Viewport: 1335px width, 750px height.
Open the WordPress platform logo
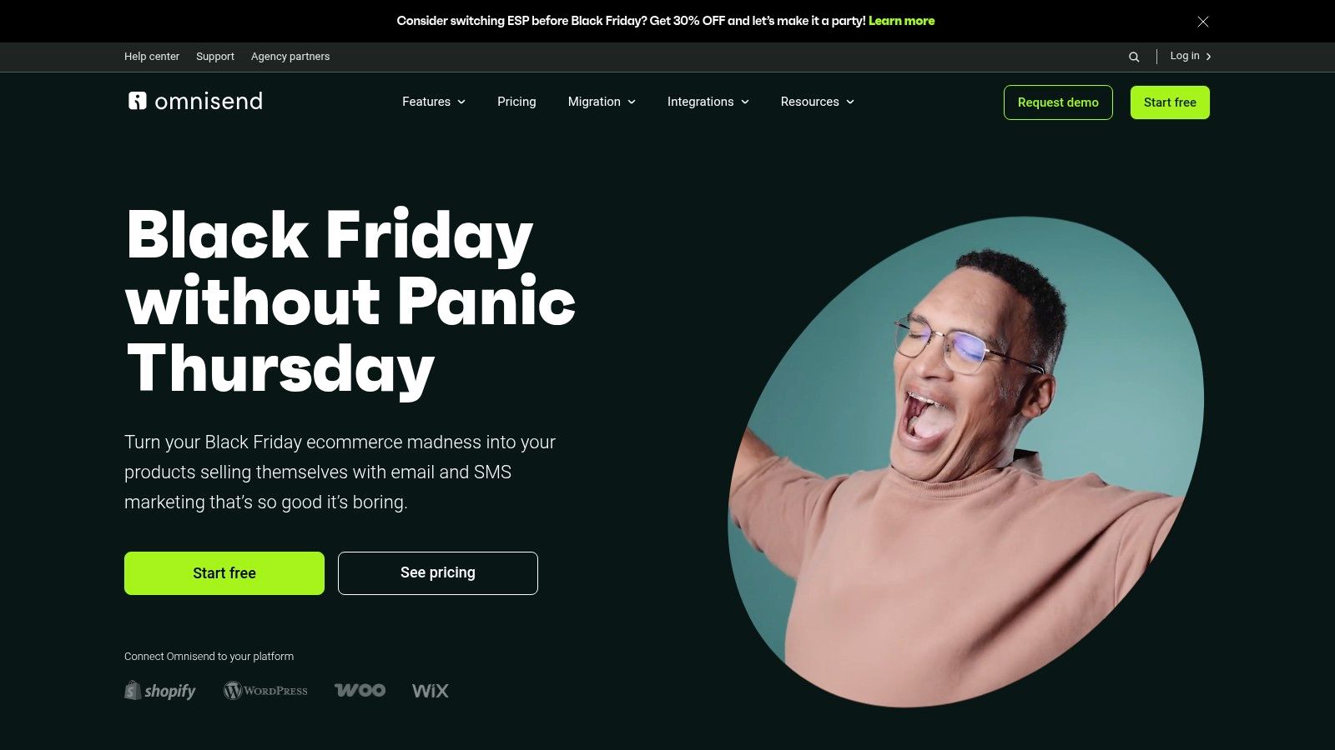[265, 690]
